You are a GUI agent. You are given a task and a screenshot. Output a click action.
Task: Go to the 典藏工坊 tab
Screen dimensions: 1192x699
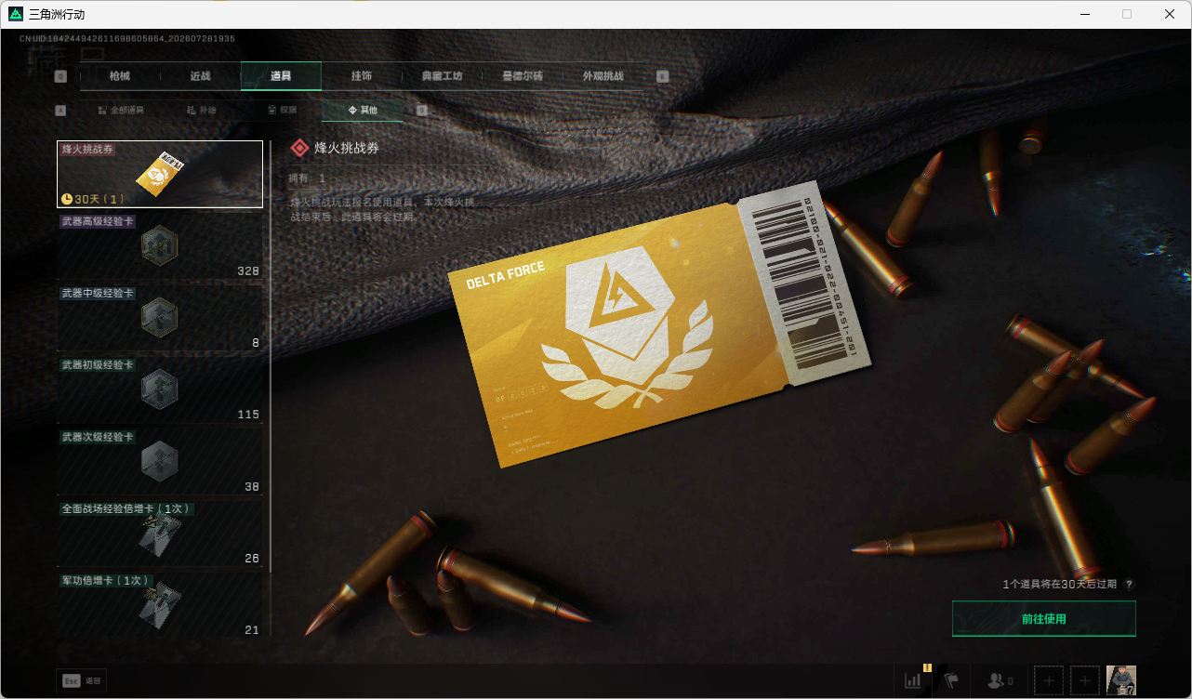point(442,76)
